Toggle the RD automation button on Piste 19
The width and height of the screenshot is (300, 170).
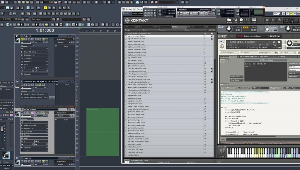[43, 39]
